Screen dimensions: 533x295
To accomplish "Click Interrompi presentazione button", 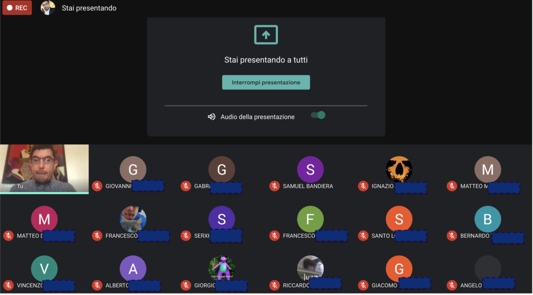I will (x=266, y=82).
